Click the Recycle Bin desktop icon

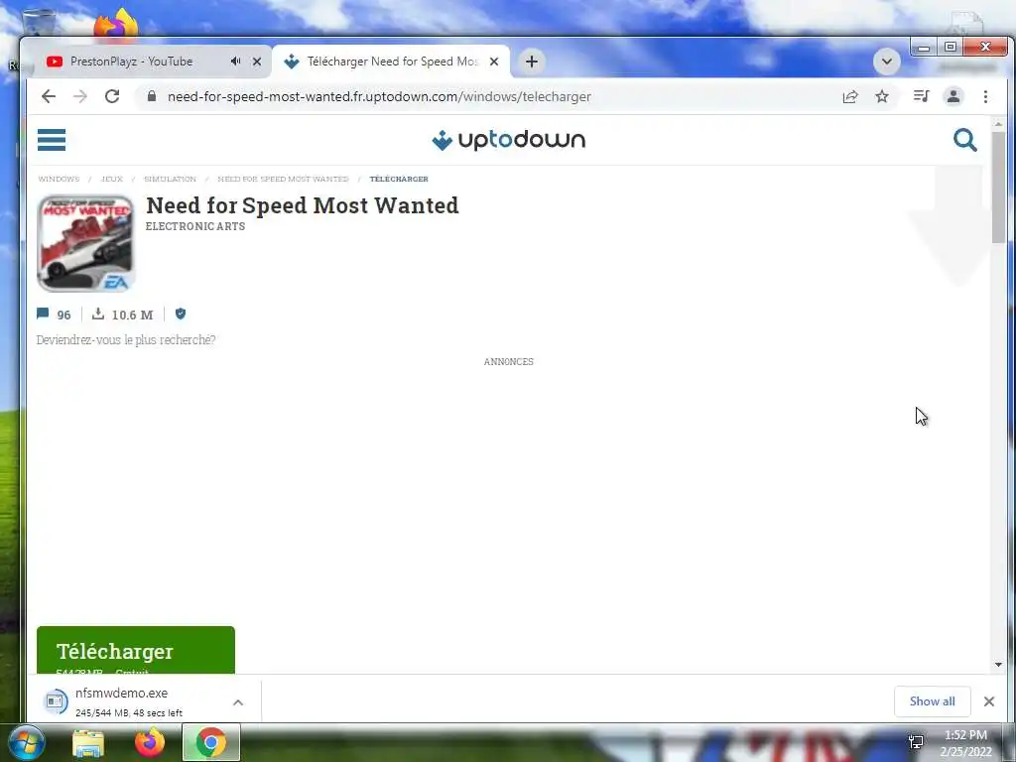point(39,22)
